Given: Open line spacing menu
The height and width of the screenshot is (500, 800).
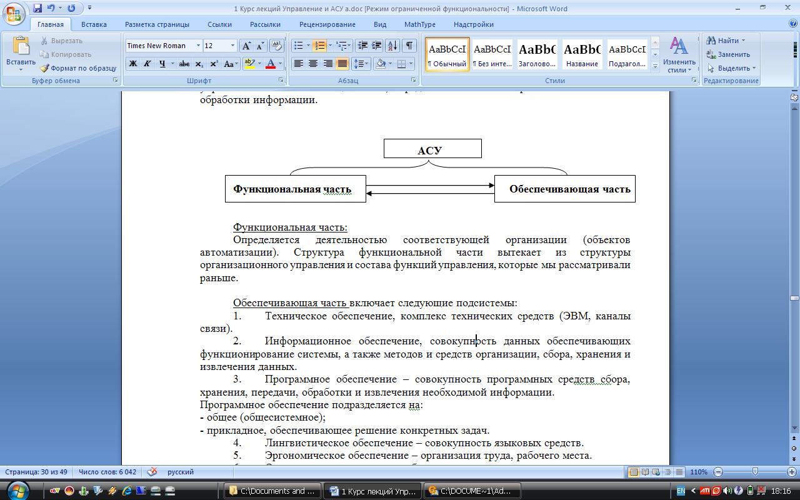Looking at the screenshot, I should pyautogui.click(x=361, y=64).
